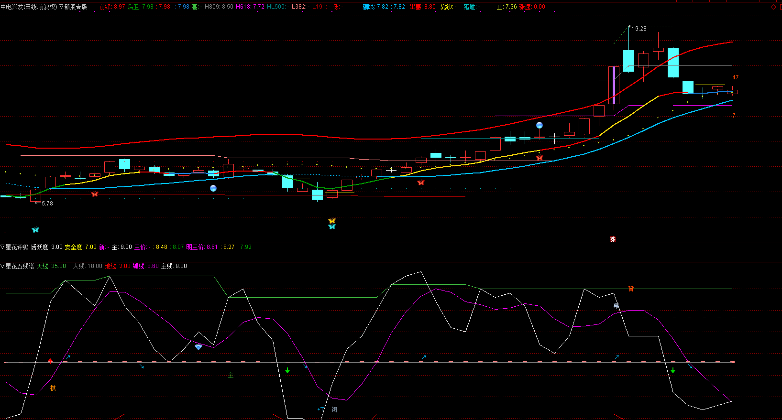This screenshot has width=782, height=420.
Task: Click the red butterfly beneath the upper blue ball
Action: pos(540,158)
